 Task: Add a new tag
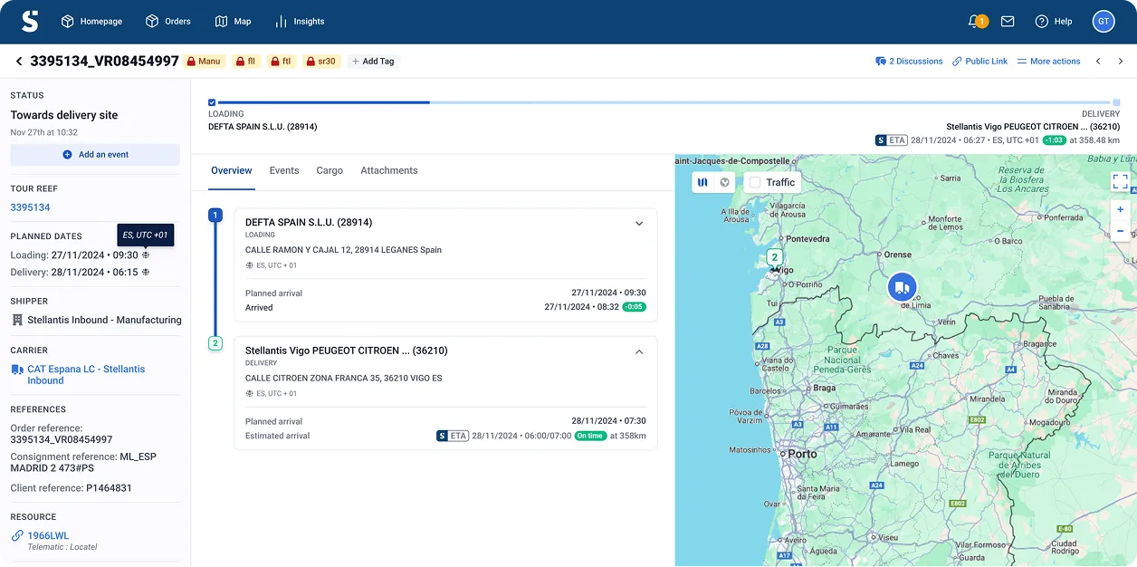tap(373, 62)
